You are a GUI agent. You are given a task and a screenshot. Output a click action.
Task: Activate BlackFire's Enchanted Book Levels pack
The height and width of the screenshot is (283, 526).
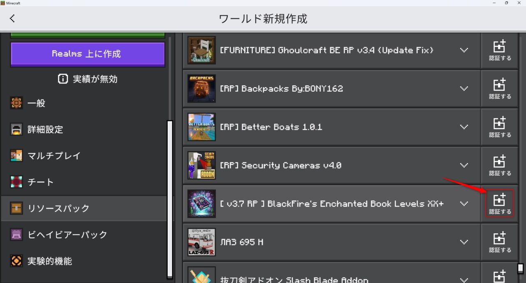coord(500,204)
